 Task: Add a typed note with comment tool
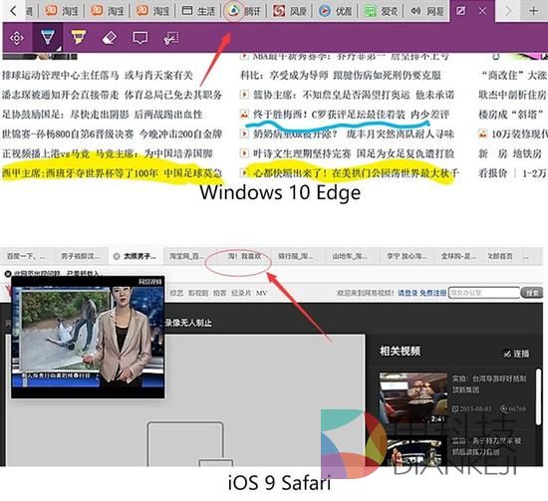pos(140,38)
